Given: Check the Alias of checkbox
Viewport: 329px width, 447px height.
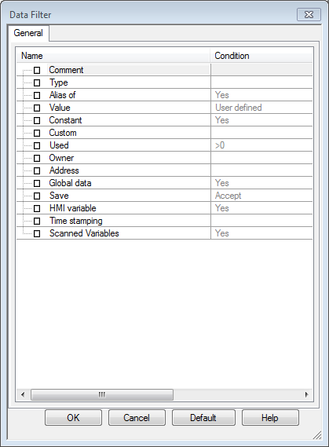Looking at the screenshot, I should (37, 95).
